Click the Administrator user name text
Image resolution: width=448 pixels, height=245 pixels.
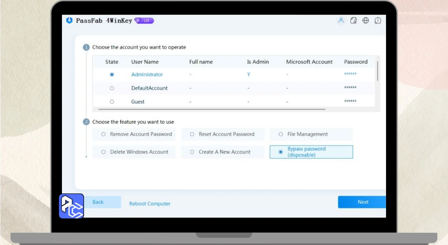(x=147, y=75)
